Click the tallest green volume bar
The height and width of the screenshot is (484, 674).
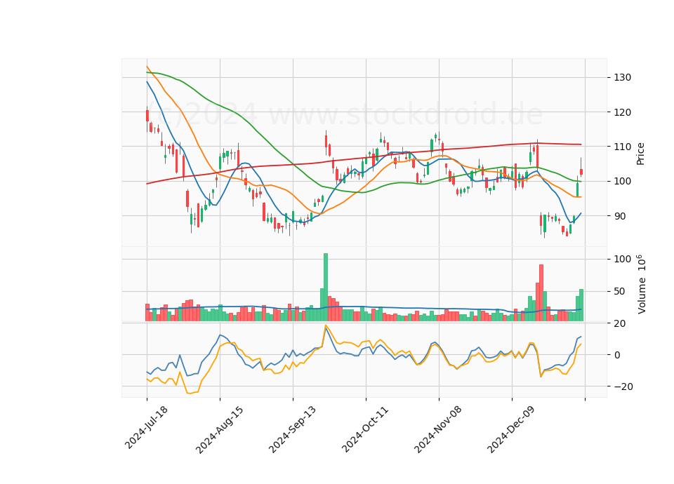(326, 288)
